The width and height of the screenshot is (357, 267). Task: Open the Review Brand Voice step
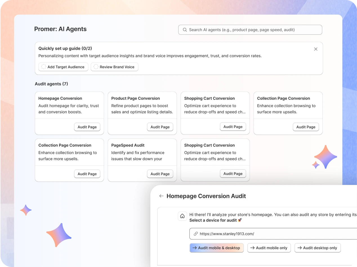(x=117, y=67)
